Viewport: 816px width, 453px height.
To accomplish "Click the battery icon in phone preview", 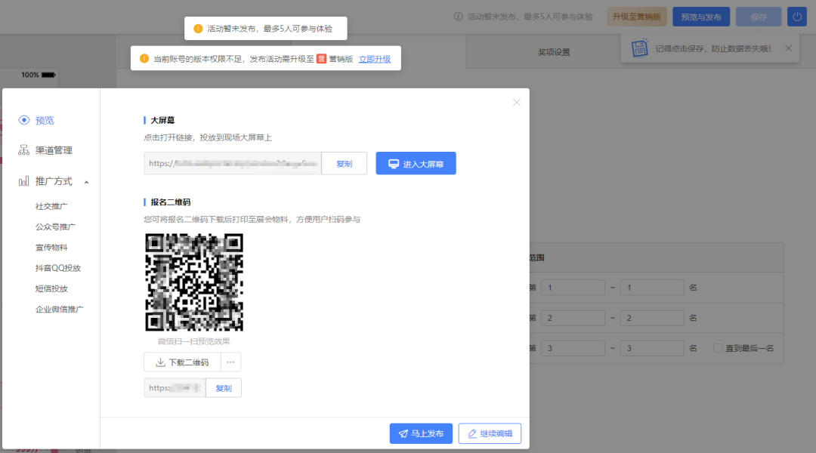I will pyautogui.click(x=48, y=75).
